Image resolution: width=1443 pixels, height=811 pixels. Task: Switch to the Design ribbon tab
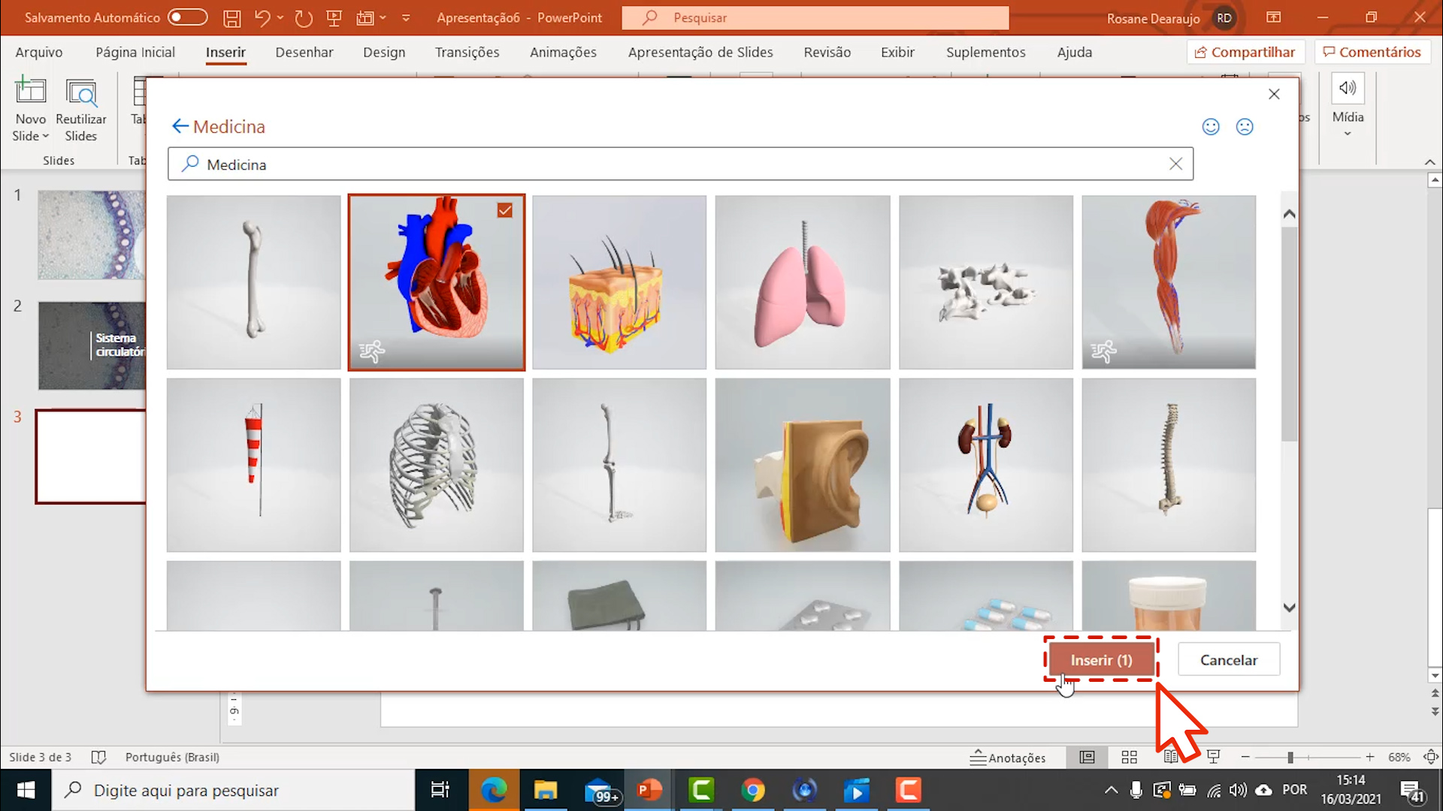point(383,52)
